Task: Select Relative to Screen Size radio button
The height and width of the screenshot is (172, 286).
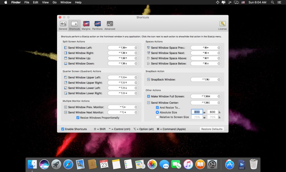Action: 158,117
